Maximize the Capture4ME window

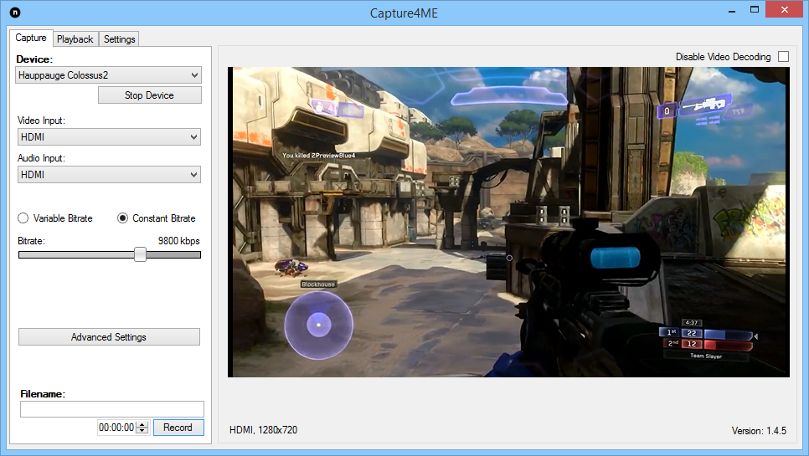tap(755, 10)
